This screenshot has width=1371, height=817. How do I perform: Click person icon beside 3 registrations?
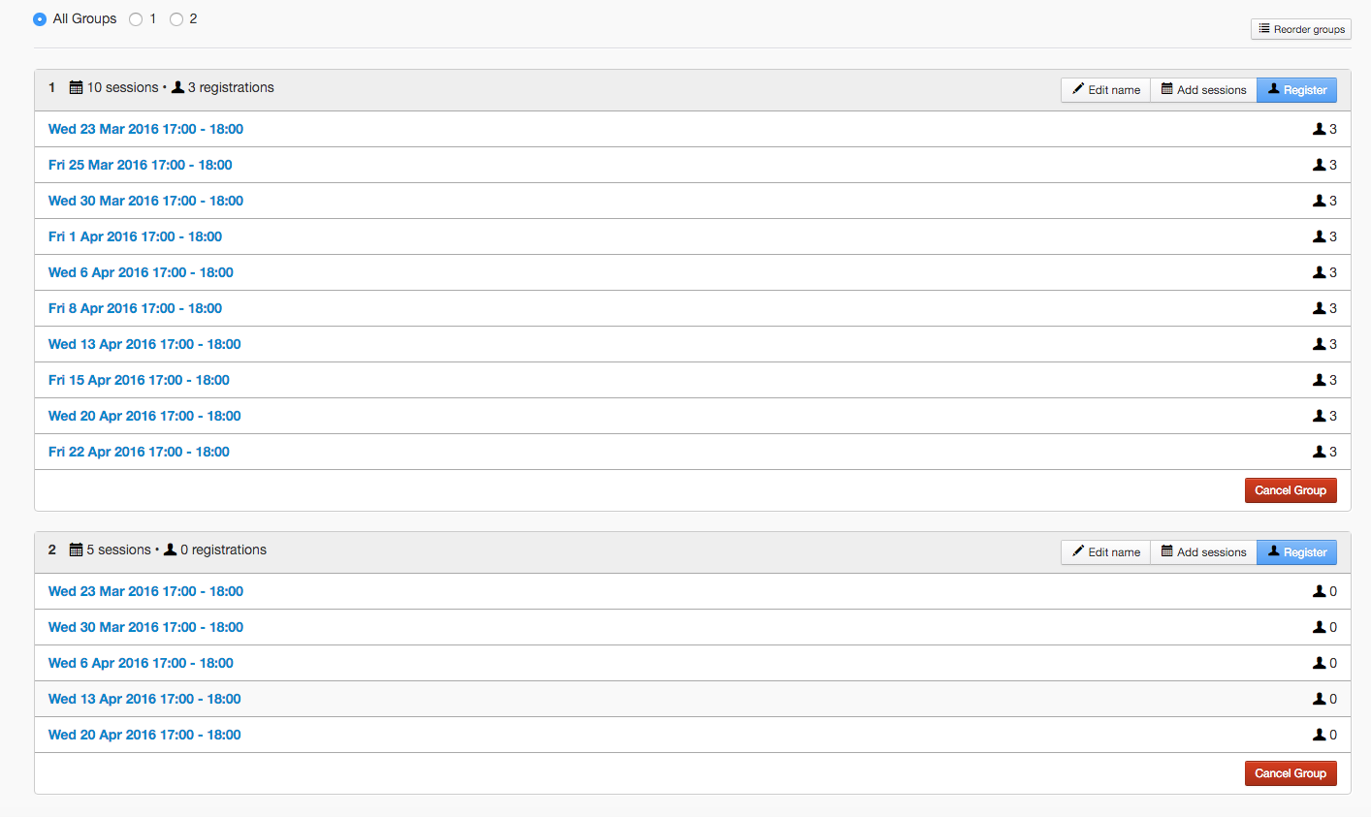click(177, 87)
